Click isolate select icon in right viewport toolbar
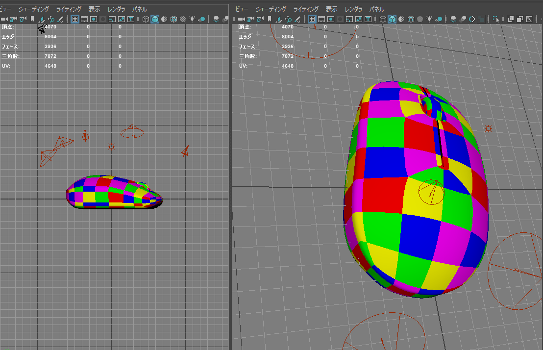The image size is (543, 350). (x=496, y=19)
